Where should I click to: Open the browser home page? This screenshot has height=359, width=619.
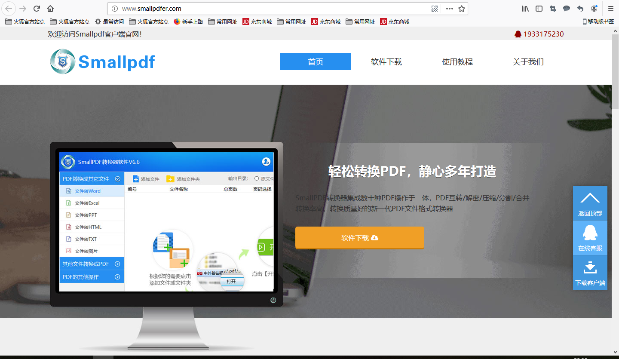(50, 9)
